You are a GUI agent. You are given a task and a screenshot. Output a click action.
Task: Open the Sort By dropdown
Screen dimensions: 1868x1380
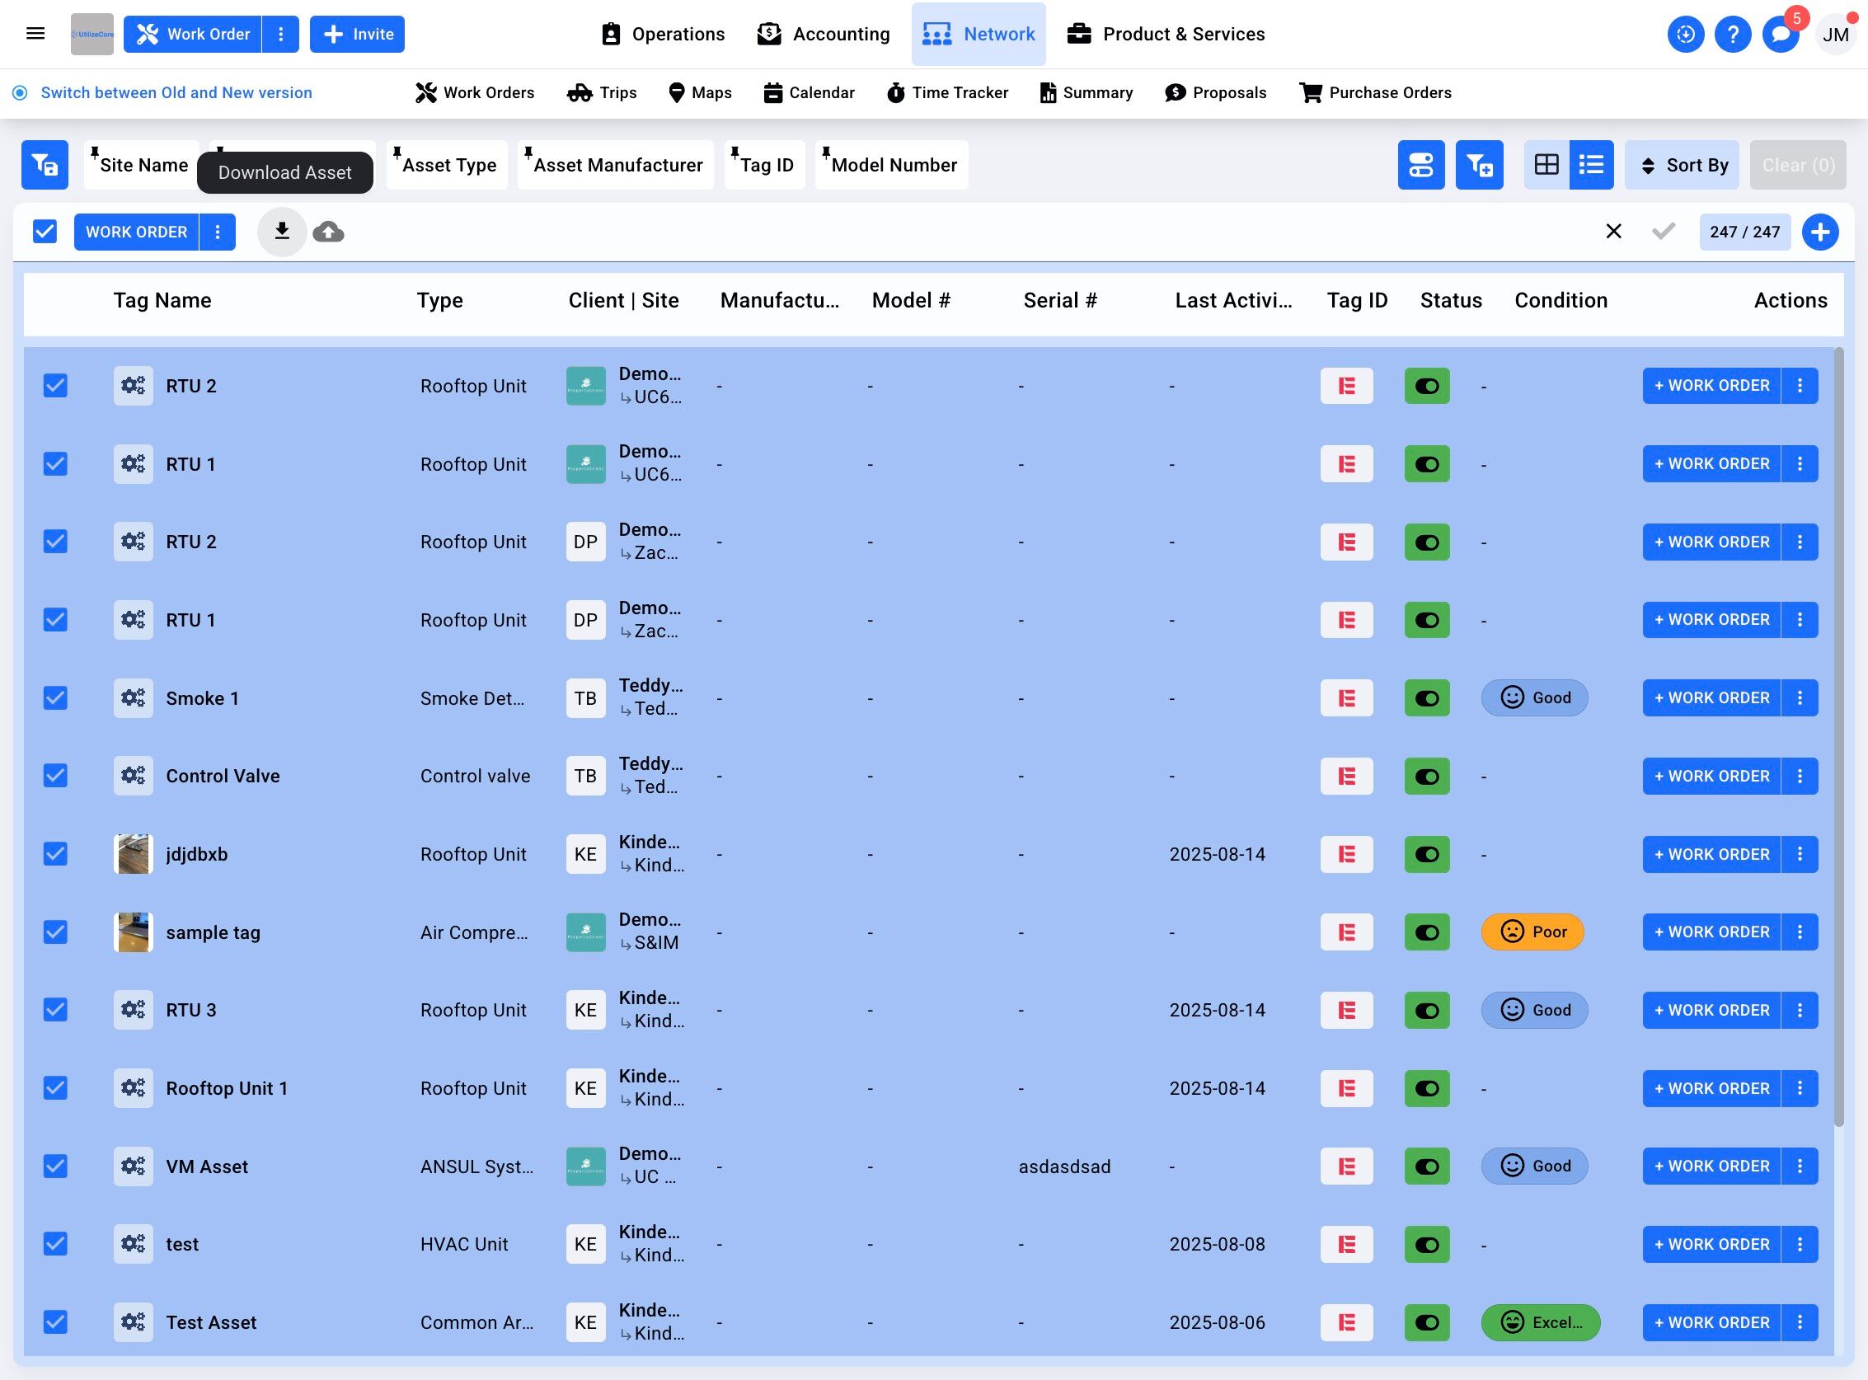(x=1683, y=165)
